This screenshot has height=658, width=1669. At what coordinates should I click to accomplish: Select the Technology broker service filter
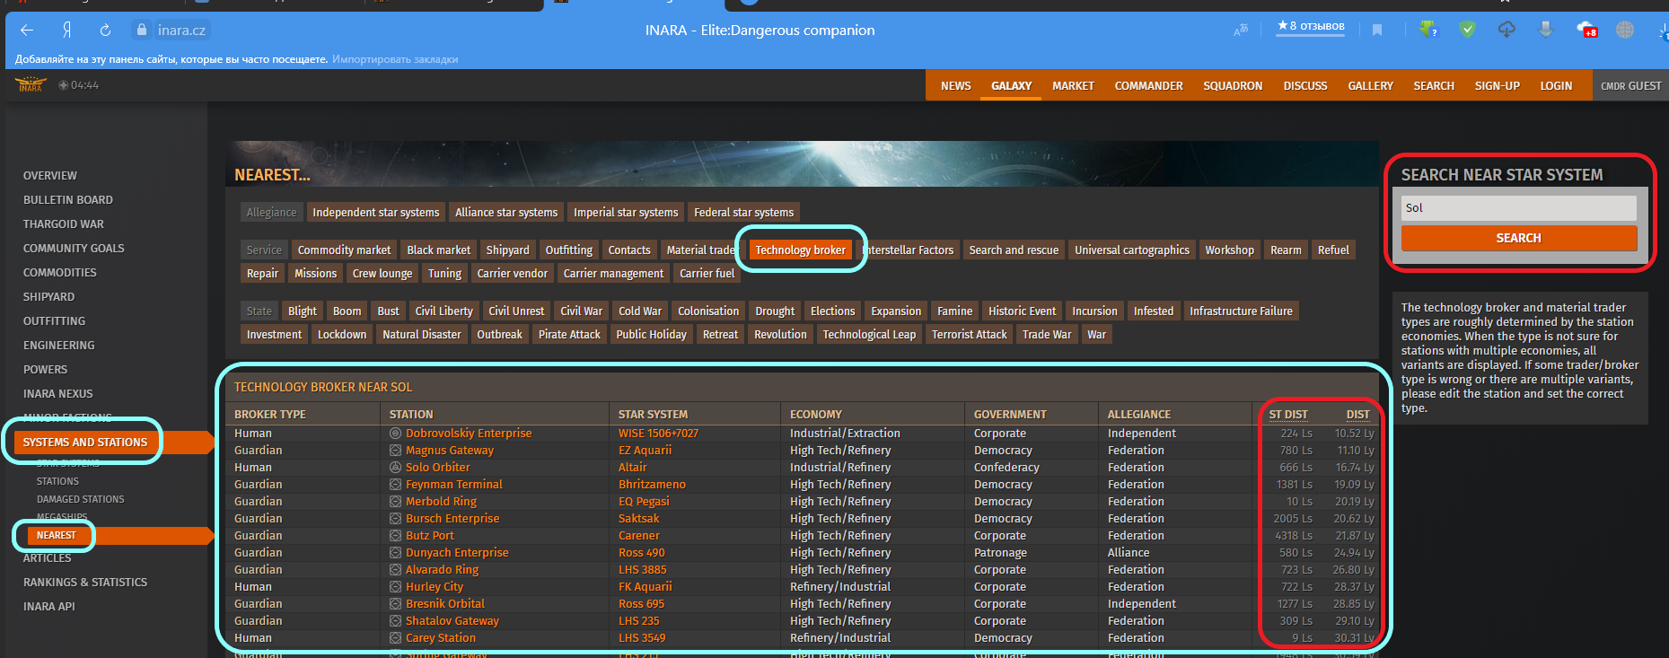800,250
